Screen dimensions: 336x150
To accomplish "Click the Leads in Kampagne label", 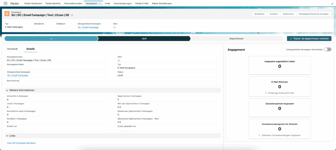I will 15,104.
